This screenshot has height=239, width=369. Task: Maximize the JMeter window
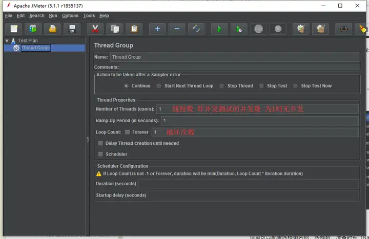(340, 6)
